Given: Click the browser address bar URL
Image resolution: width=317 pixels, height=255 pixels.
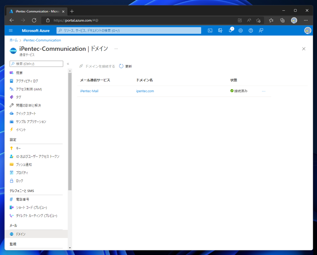Looking at the screenshot, I should (x=76, y=20).
